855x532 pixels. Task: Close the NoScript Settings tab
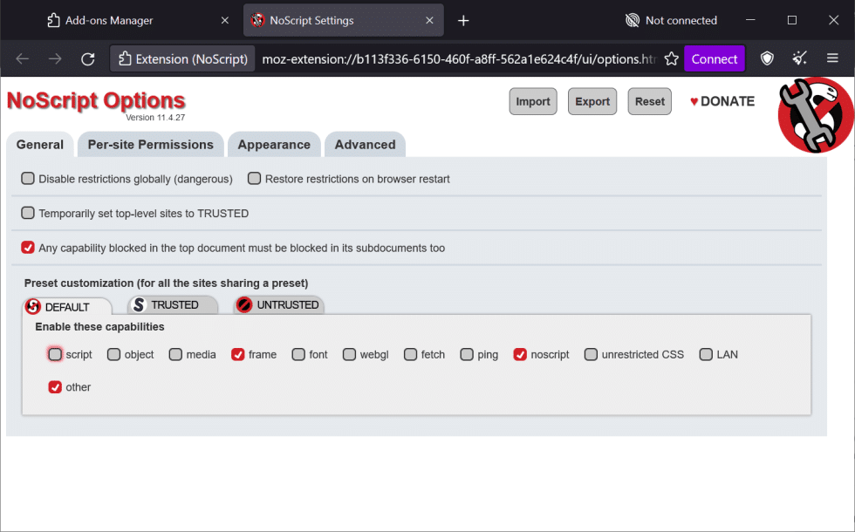click(429, 20)
